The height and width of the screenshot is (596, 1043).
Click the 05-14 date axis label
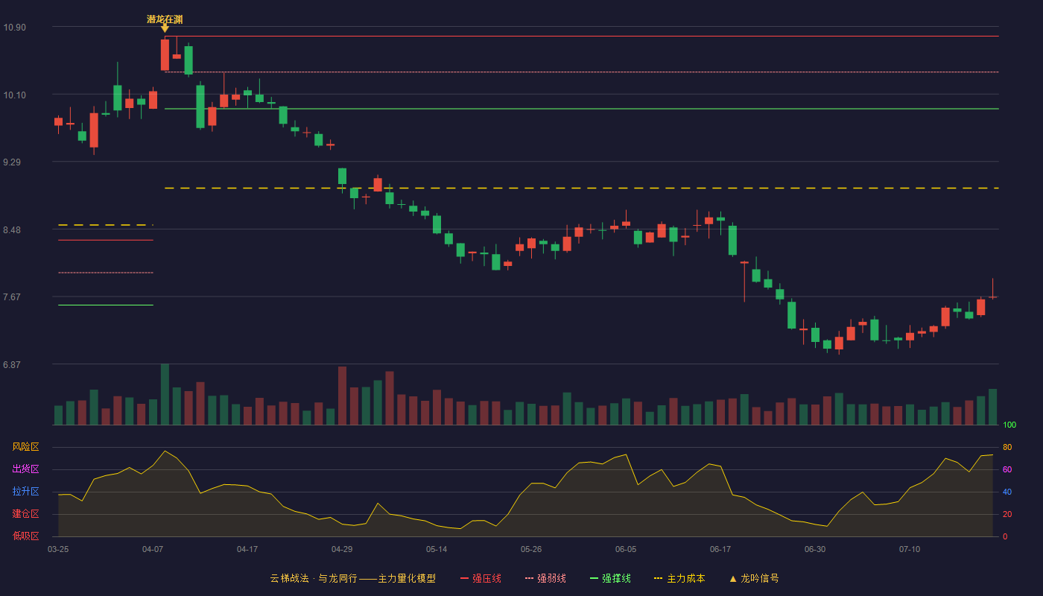(x=437, y=549)
